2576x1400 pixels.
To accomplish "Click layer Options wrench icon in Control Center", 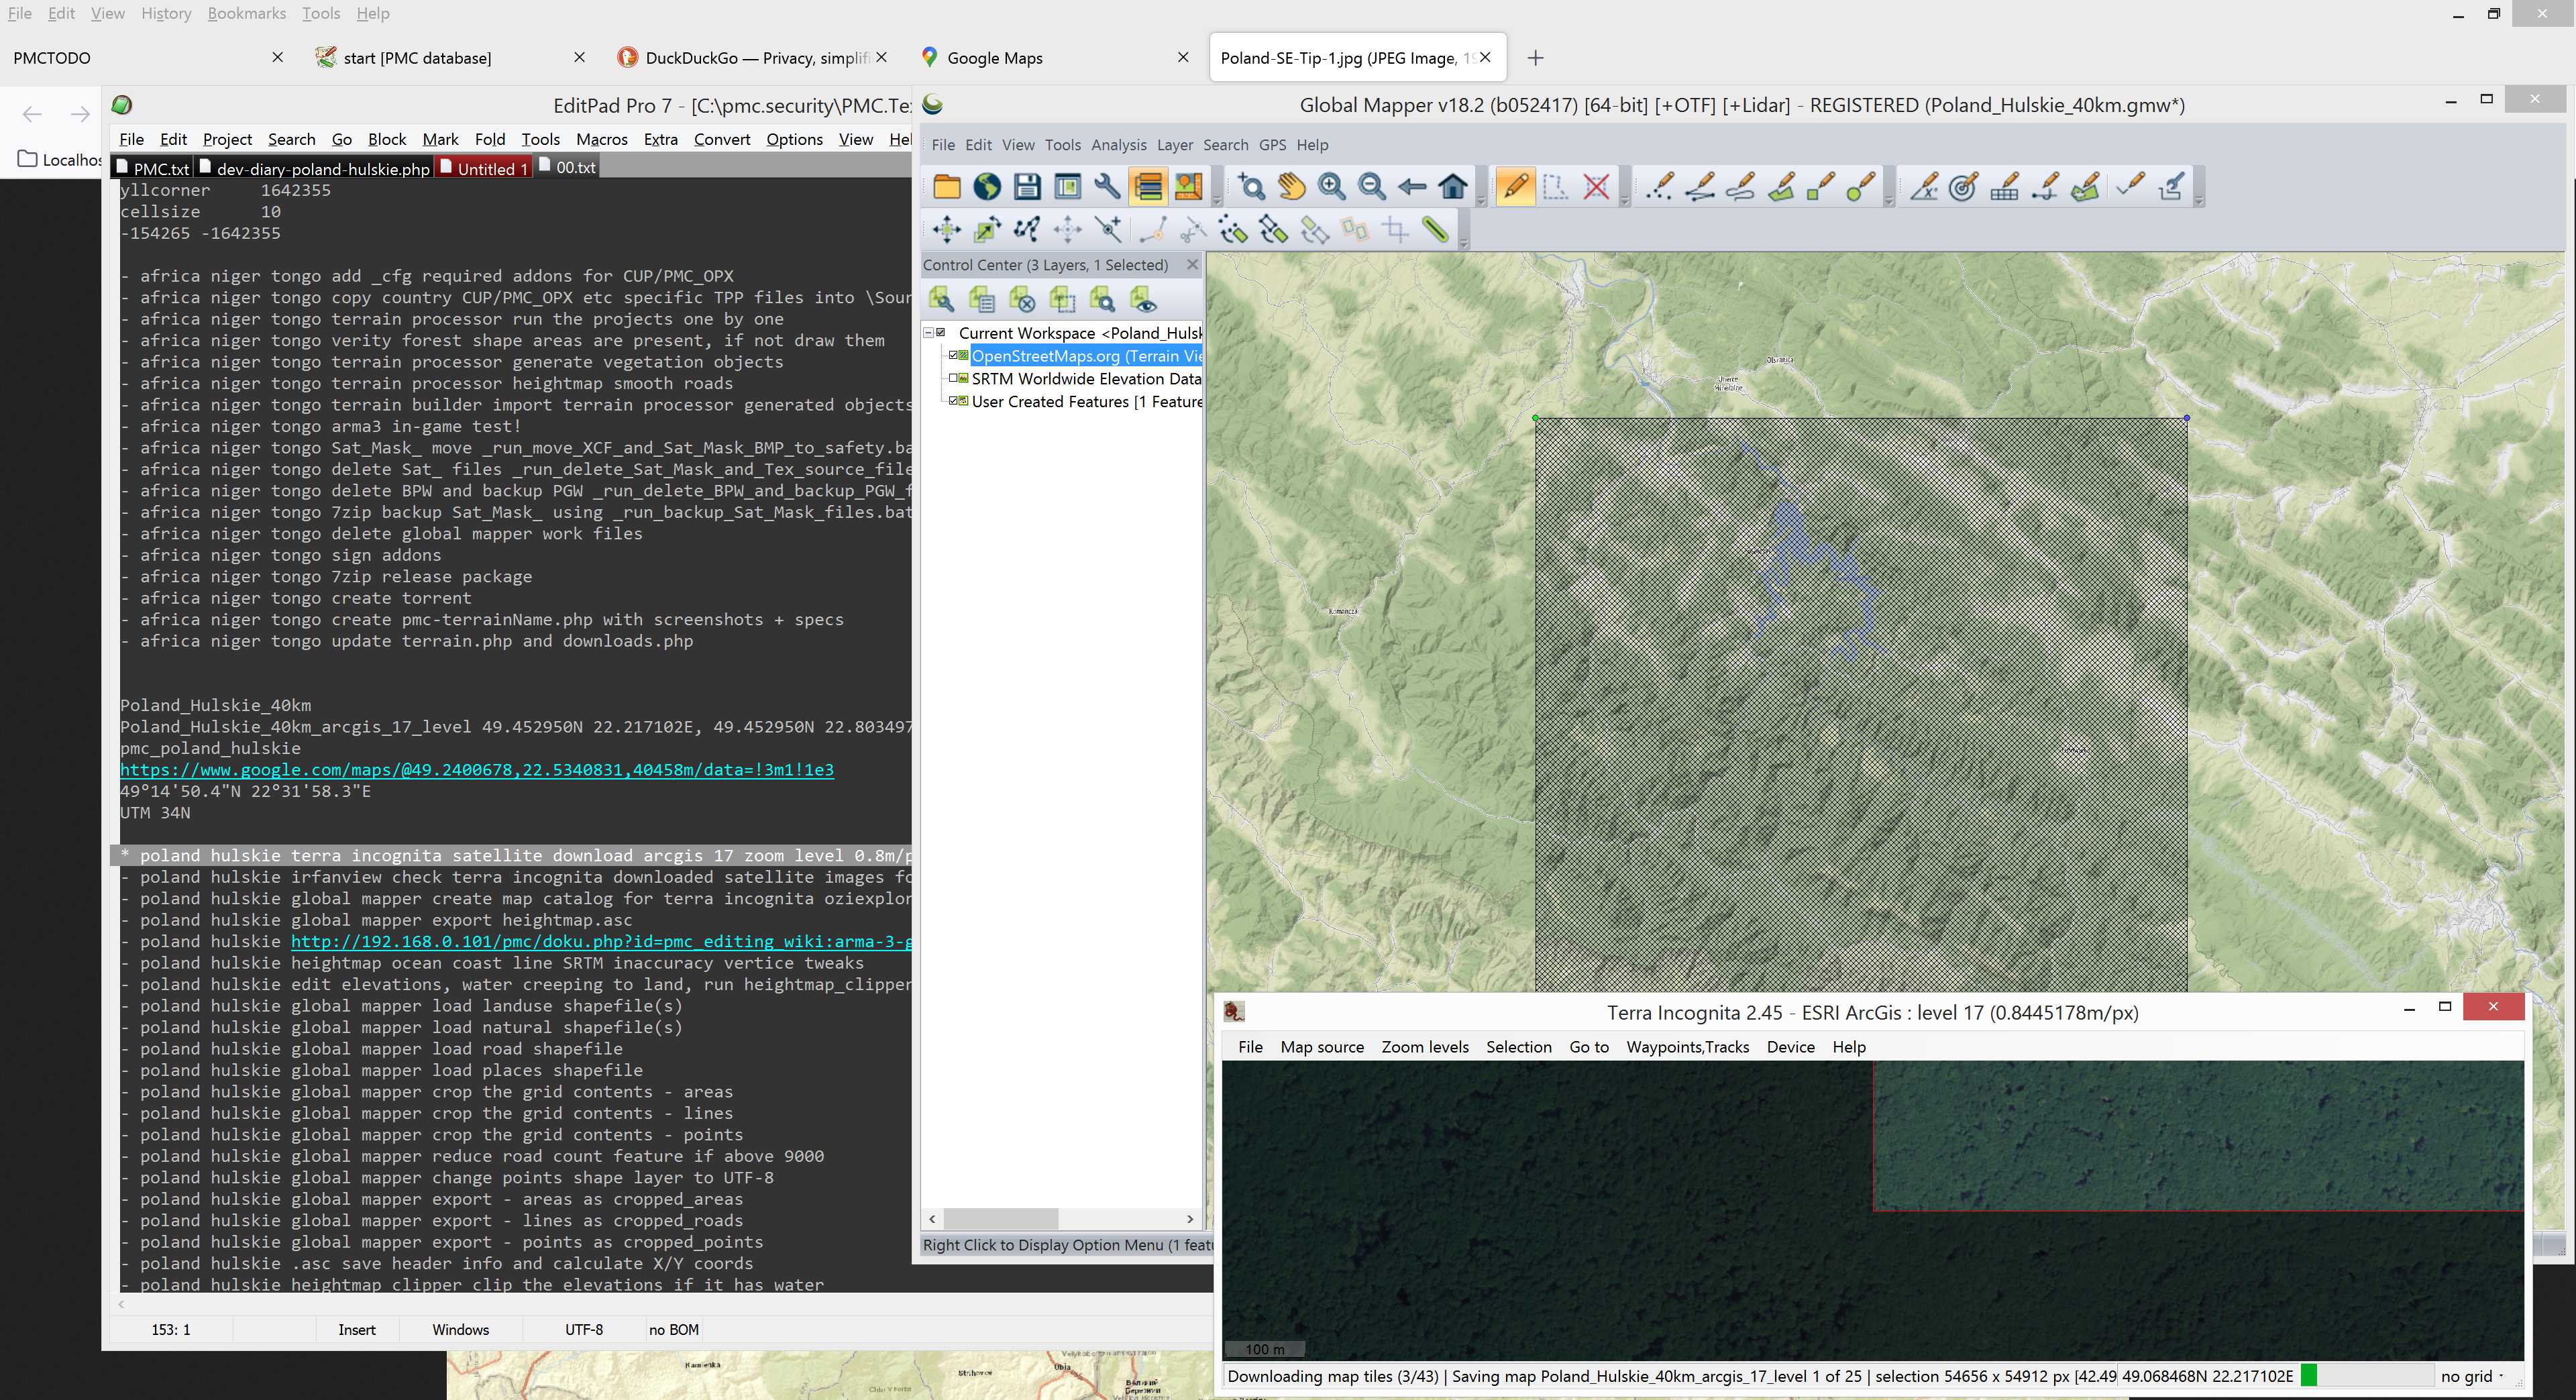I will 941,299.
